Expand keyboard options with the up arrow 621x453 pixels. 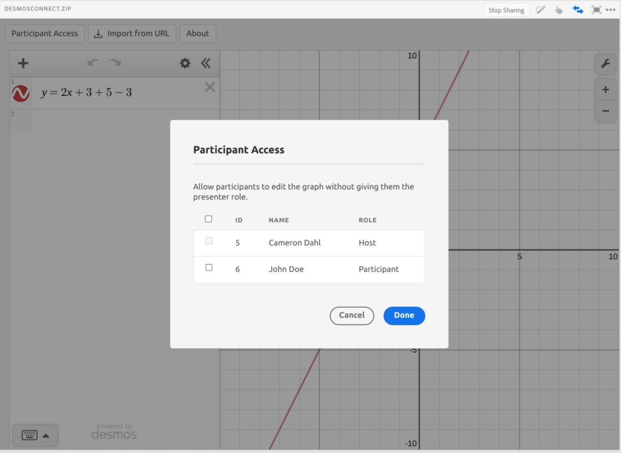pyautogui.click(x=46, y=436)
